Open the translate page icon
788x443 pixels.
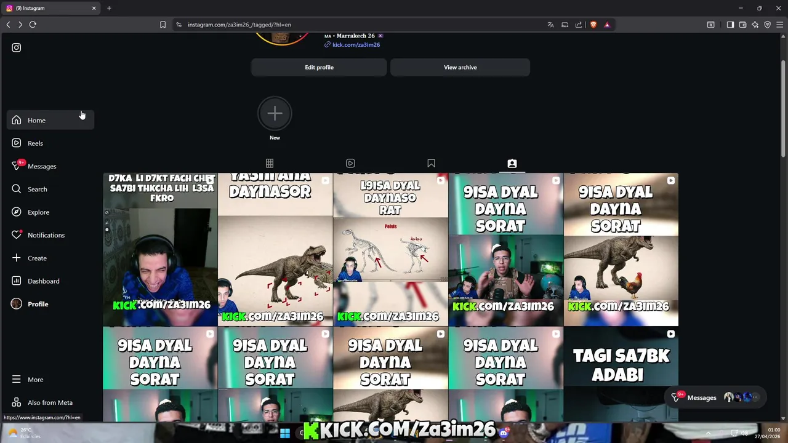click(550, 25)
